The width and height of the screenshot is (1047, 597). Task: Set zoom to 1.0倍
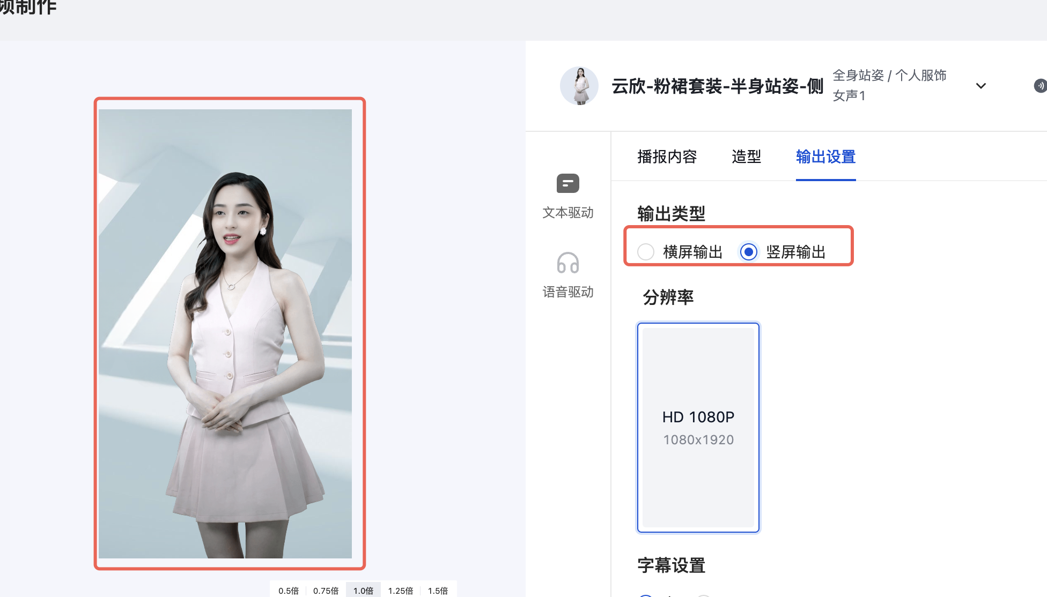pos(363,591)
